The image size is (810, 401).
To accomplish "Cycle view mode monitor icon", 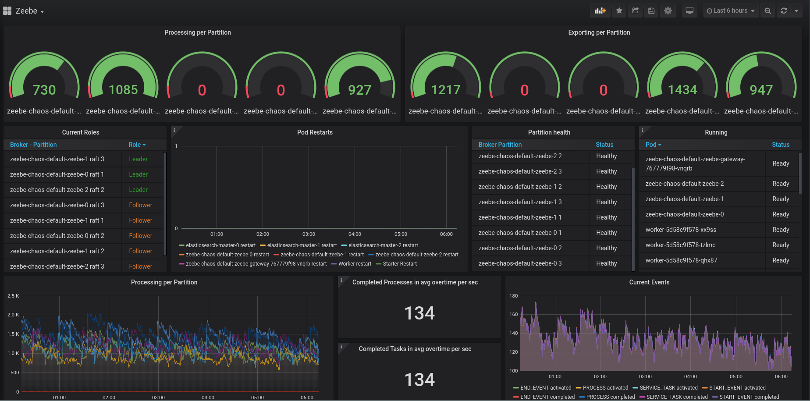I will [689, 11].
